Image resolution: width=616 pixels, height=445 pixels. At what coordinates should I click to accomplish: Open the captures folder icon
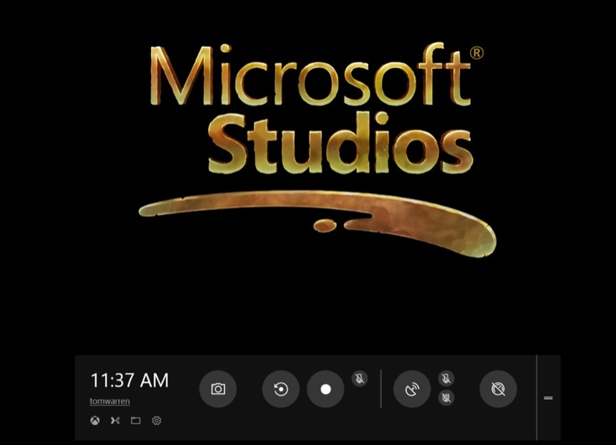[x=135, y=421]
